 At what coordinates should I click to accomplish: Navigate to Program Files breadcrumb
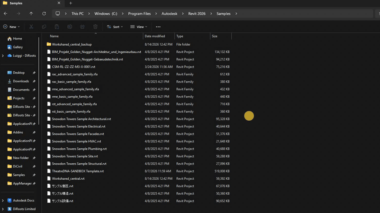pyautogui.click(x=139, y=14)
